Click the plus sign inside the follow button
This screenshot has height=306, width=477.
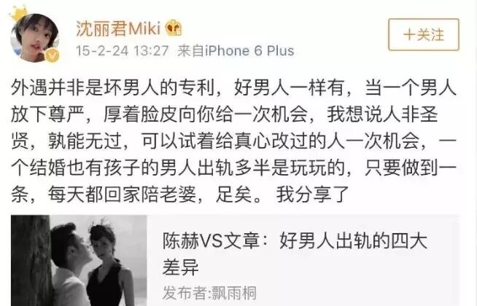pyautogui.click(x=409, y=35)
